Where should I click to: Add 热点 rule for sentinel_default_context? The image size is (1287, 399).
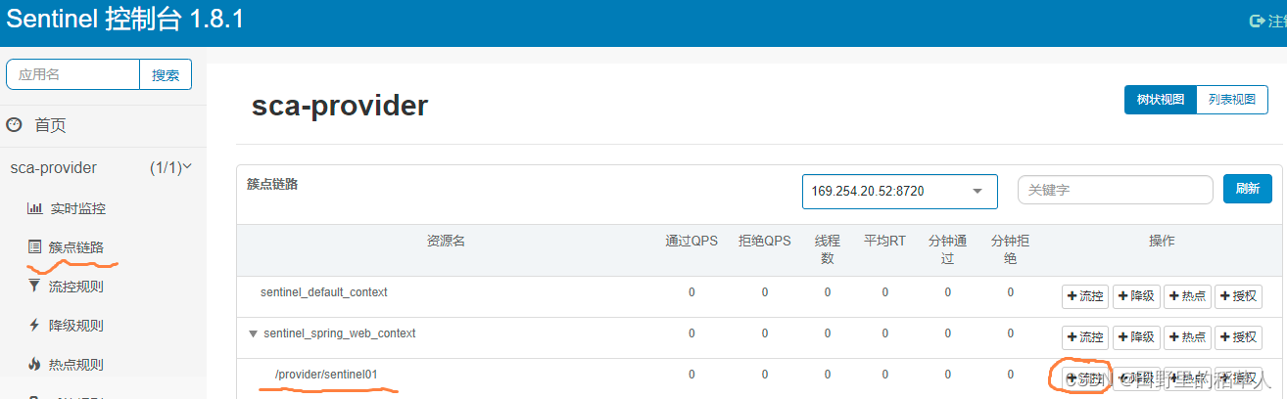[1187, 296]
